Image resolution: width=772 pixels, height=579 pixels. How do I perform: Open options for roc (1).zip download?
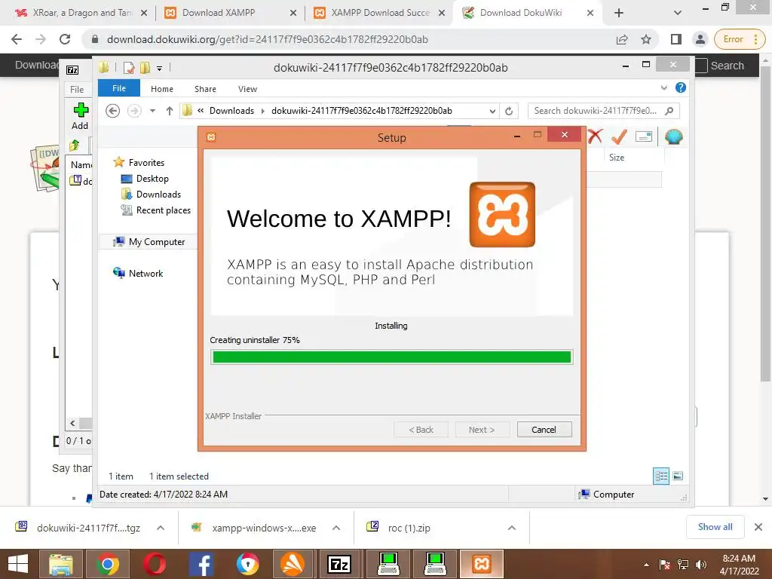point(512,528)
